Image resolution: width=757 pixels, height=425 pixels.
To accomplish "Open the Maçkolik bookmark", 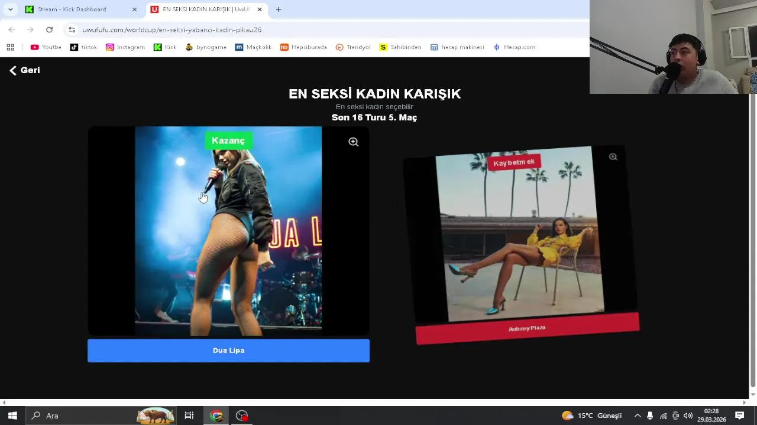I will (253, 47).
